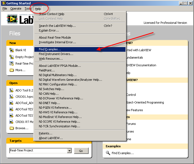
Task: Click the Go button
Action: click(81, 151)
